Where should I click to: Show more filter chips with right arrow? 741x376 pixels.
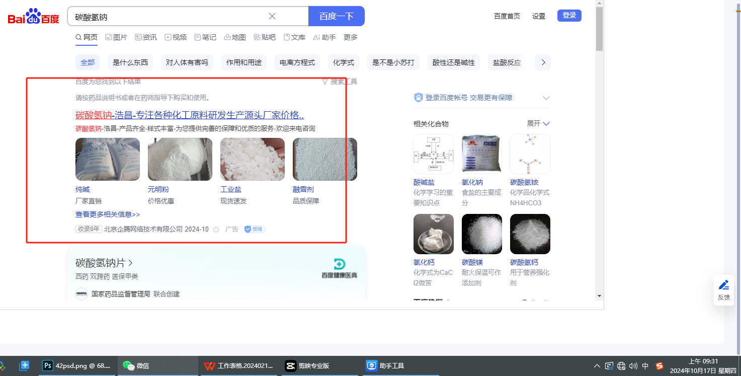[x=543, y=62]
